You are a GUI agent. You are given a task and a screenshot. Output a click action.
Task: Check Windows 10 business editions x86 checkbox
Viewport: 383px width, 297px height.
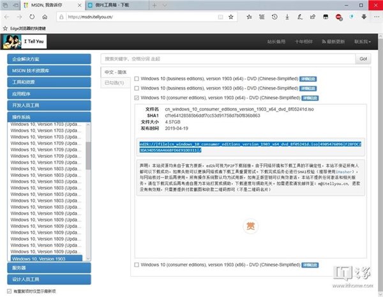pos(137,88)
